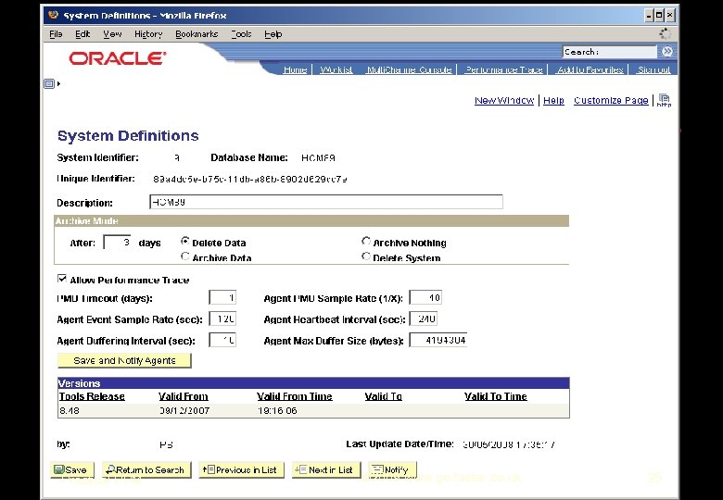The image size is (723, 500).
Task: Click the Save button
Action: 72,470
